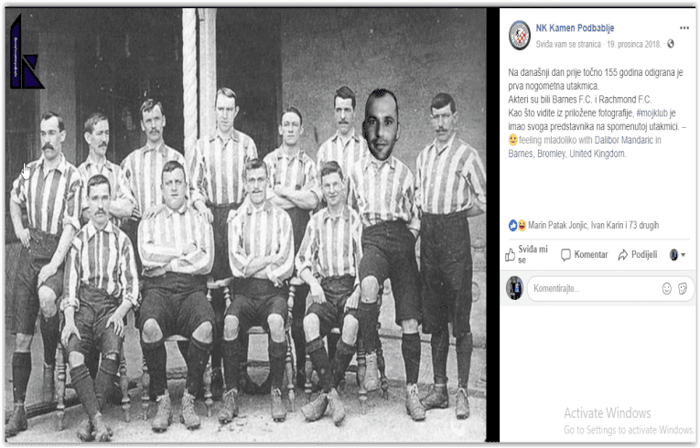Screen dimensions: 700x448
Task: Click the thumbs-up icon for Sviđa mi se
Action: click(511, 255)
